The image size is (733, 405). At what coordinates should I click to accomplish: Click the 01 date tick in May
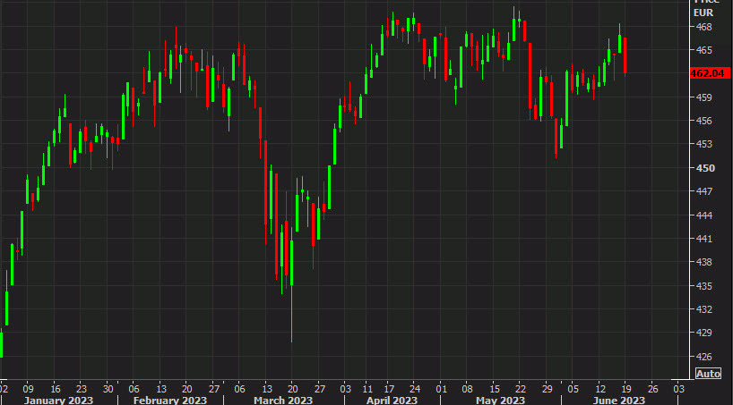[x=440, y=389]
